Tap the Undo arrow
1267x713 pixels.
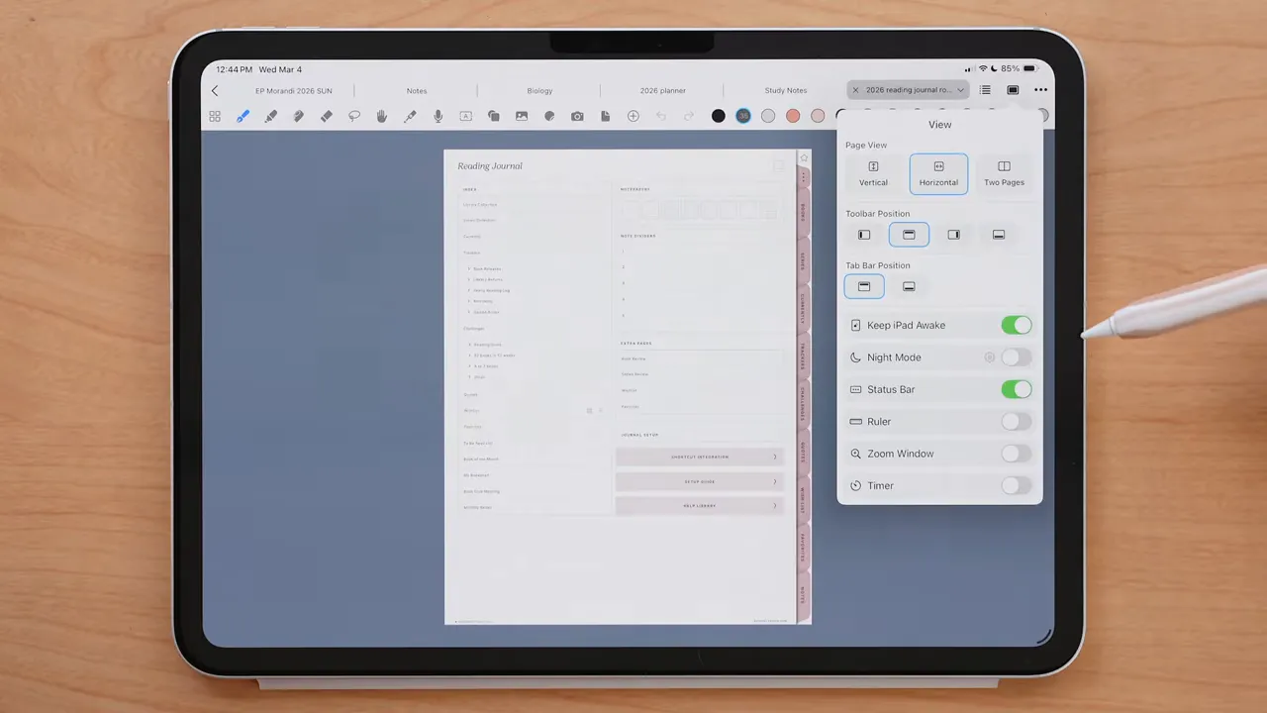(661, 116)
